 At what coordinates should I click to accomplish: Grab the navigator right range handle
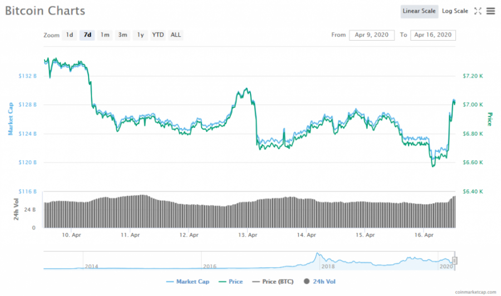tap(455, 260)
